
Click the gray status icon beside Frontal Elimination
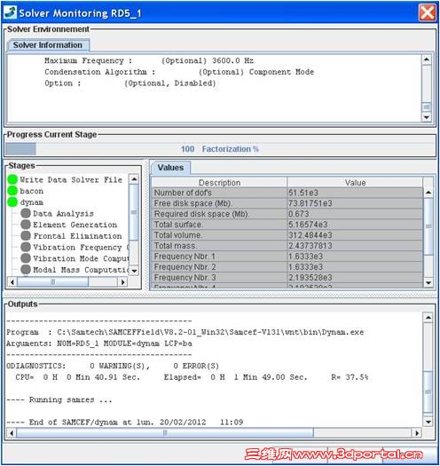click(26, 236)
